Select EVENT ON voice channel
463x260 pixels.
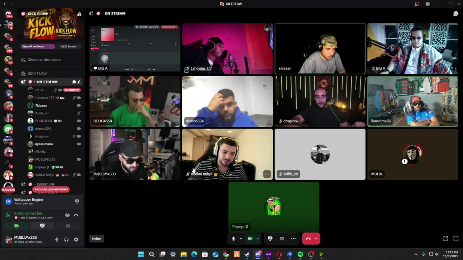(45, 184)
